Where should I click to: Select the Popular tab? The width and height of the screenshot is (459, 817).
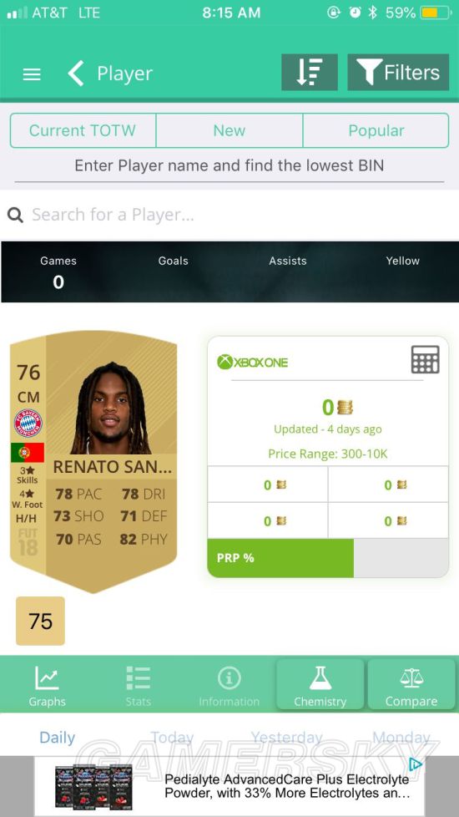tap(376, 130)
